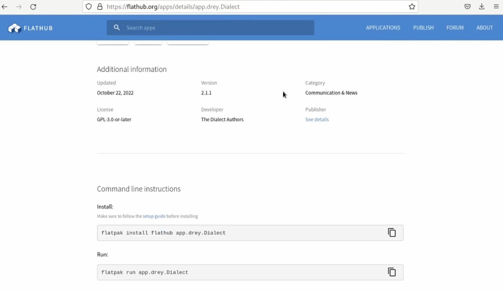Copy the flatpak run command
Viewport: 503px width, 291px height.
(392, 272)
